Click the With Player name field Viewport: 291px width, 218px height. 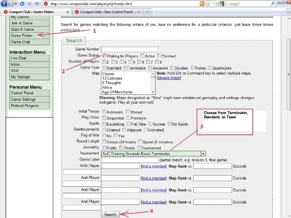[x=120, y=166]
